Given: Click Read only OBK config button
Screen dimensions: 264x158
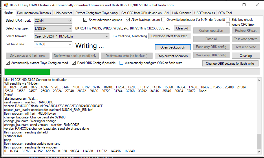Looking at the screenshot, I should [211, 47].
